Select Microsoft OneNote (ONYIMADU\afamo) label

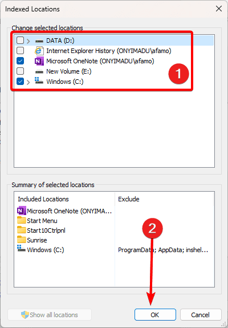pos(100,61)
